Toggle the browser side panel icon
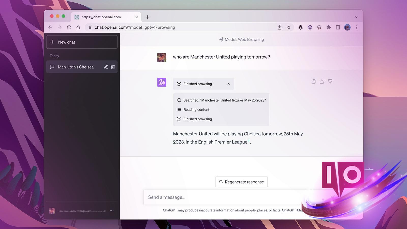Viewport: 407px width, 229px height. click(x=338, y=27)
